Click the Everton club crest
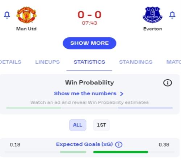The image size is (181, 160). point(152,15)
